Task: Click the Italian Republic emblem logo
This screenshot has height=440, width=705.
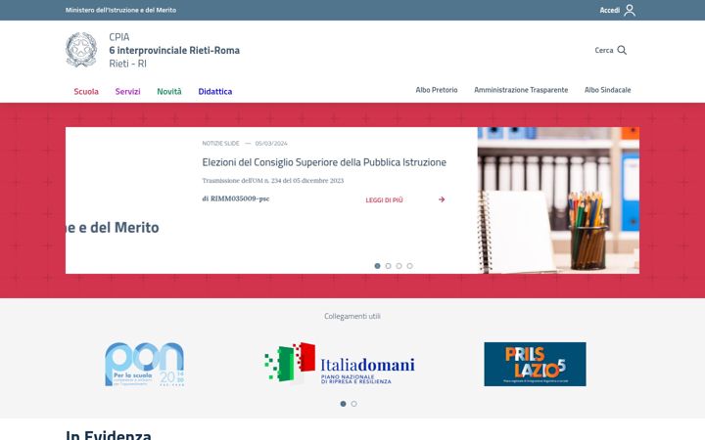Action: pos(81,50)
